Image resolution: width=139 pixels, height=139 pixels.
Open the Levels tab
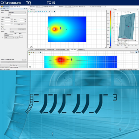tap(31, 50)
